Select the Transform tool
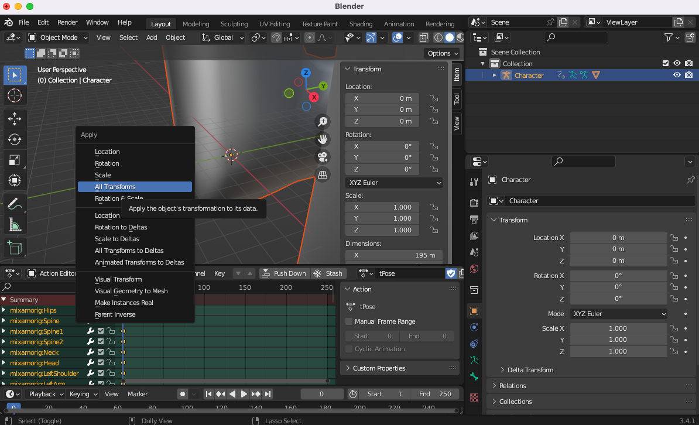The height and width of the screenshot is (425, 699). click(15, 180)
